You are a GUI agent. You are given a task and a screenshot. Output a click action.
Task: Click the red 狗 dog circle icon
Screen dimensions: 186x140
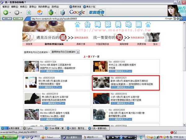(119, 37)
